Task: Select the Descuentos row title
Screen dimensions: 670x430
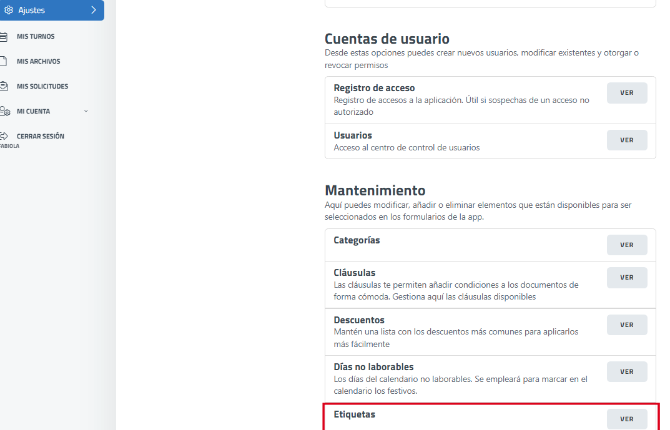Action: [x=359, y=320]
